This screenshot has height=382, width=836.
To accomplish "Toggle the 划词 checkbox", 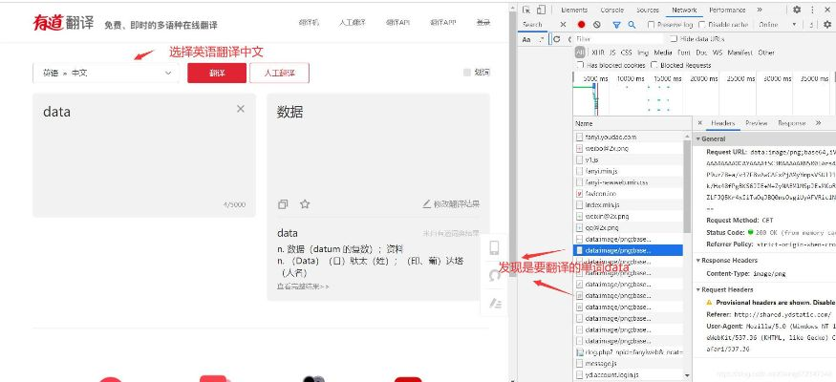I will pyautogui.click(x=467, y=73).
